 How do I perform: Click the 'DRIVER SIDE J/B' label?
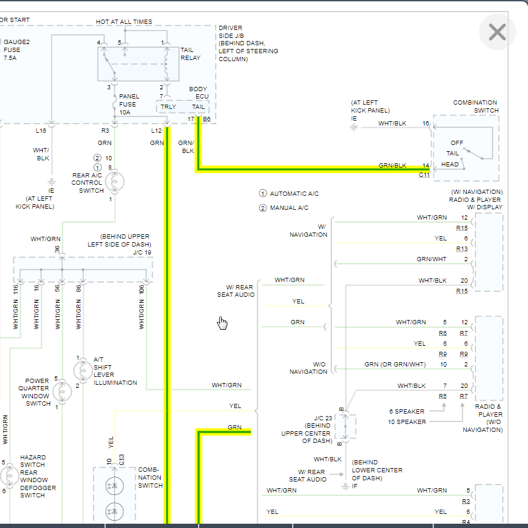tap(231, 32)
